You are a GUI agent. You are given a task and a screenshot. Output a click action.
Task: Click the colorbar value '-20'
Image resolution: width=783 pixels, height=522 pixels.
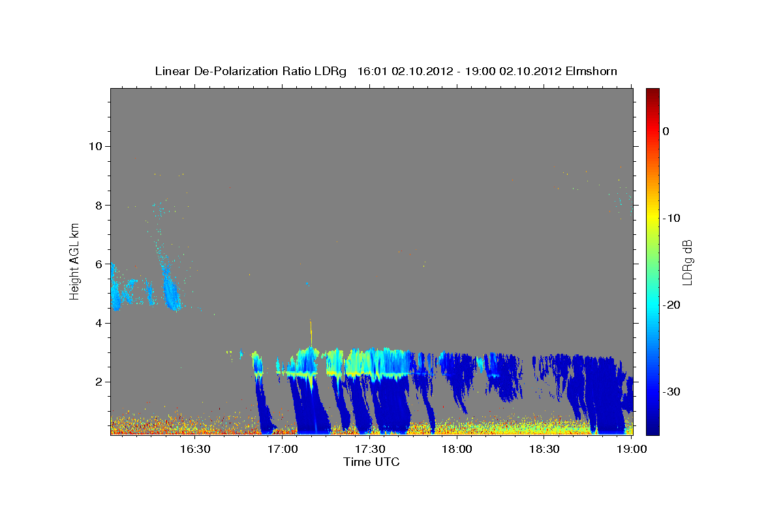(672, 305)
